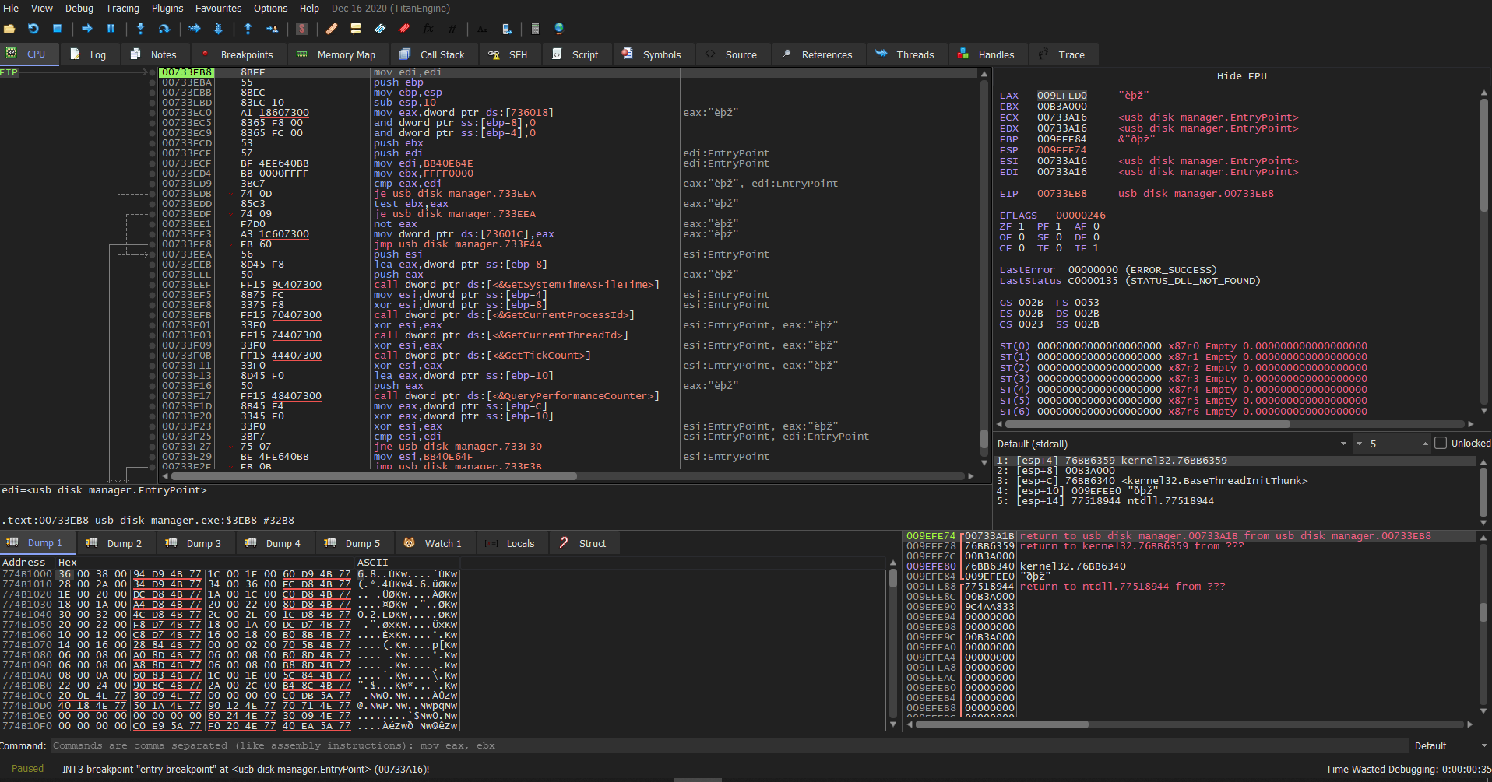This screenshot has height=782, width=1492.
Task: Click the Restart debugging icon
Action: coord(33,29)
